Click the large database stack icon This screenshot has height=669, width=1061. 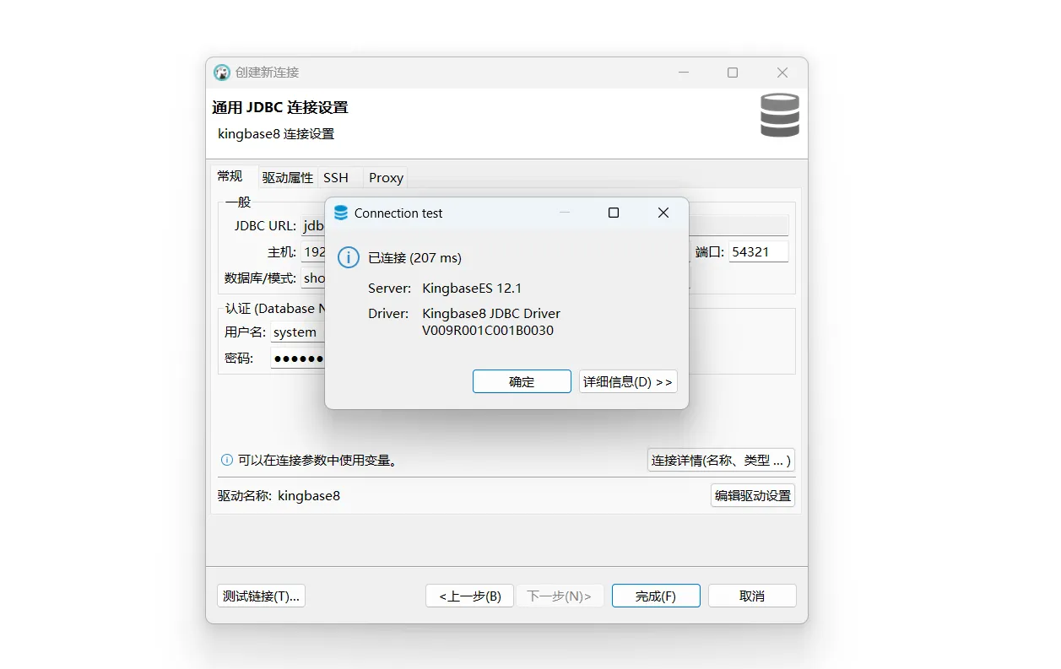780,116
